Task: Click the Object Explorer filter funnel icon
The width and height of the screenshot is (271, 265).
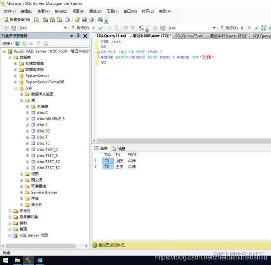Action: pyautogui.click(x=38, y=43)
